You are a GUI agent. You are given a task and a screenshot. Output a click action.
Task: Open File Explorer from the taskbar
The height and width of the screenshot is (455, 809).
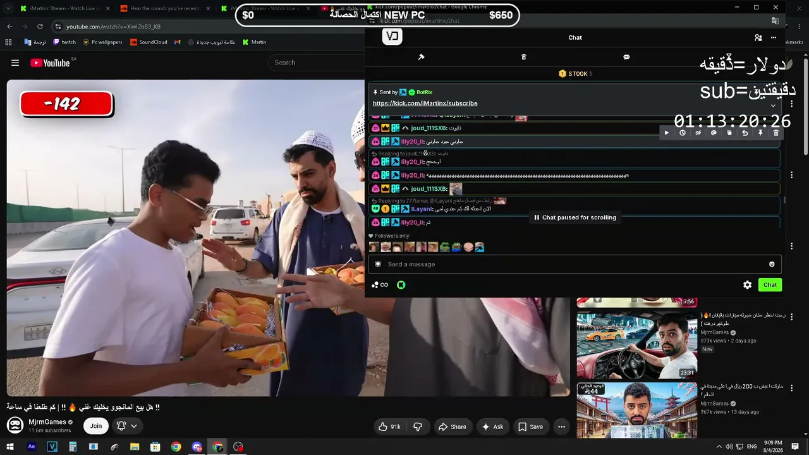pyautogui.click(x=135, y=447)
